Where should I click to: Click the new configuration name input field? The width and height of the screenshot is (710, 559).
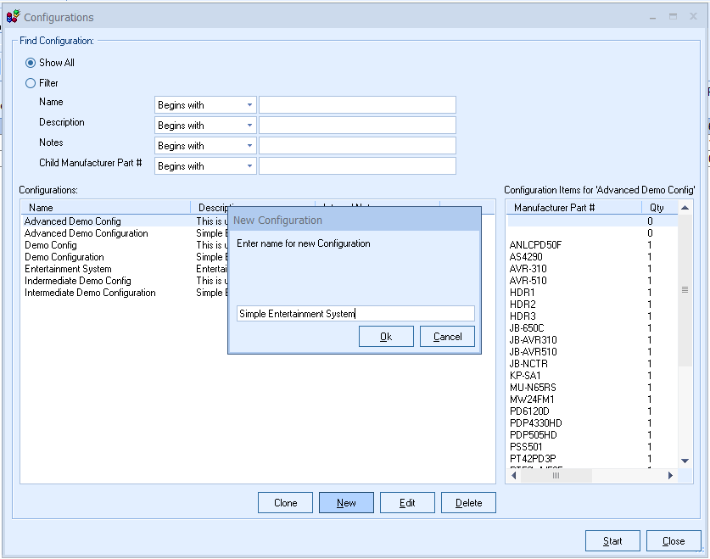(355, 314)
